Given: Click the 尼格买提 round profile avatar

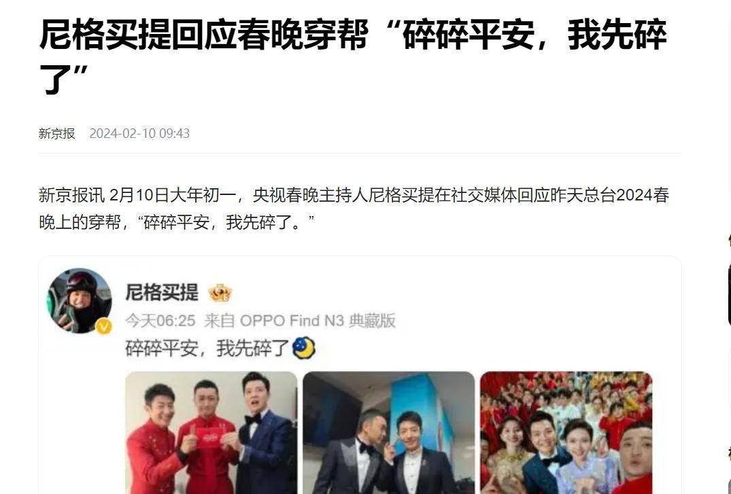Looking at the screenshot, I should [80, 300].
